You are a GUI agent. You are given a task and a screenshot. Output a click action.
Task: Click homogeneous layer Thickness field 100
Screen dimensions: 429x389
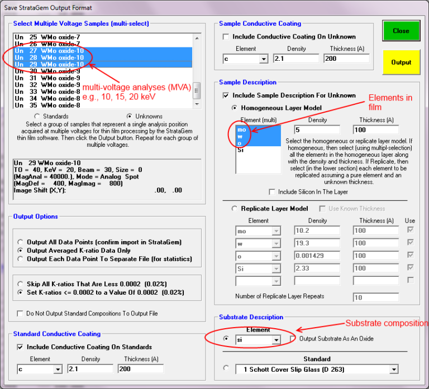click(375, 130)
